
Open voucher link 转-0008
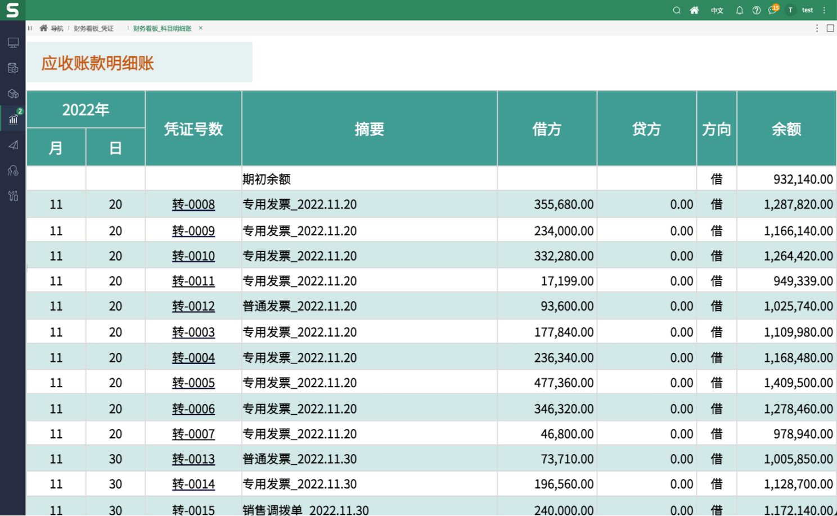tap(193, 205)
